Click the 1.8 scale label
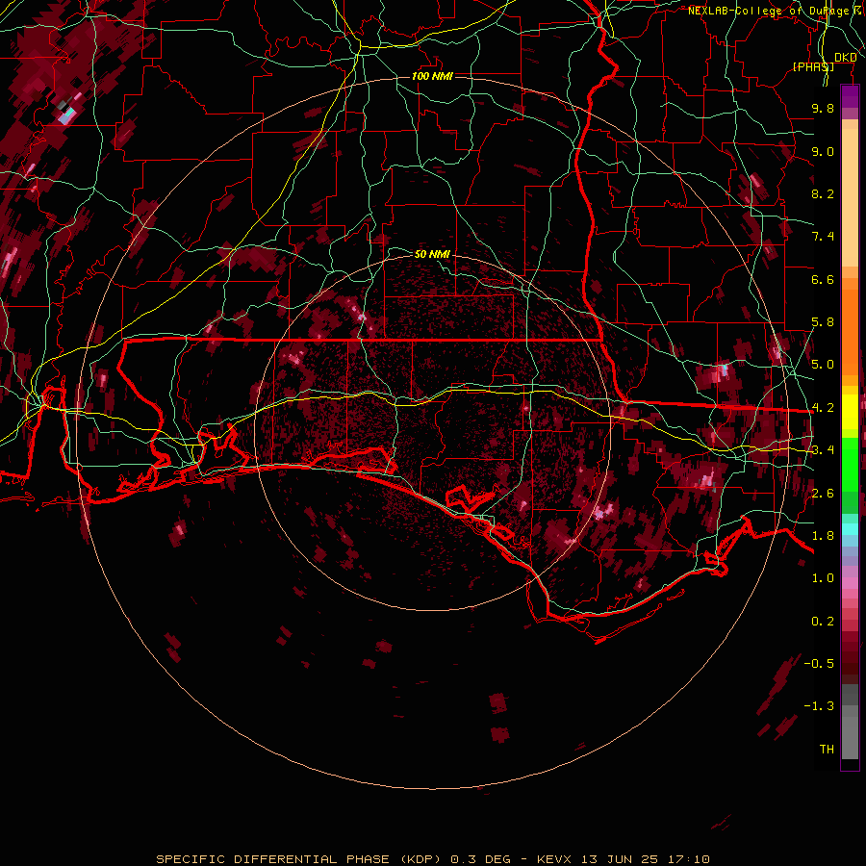Viewport: 866px width, 866px height. click(x=823, y=536)
